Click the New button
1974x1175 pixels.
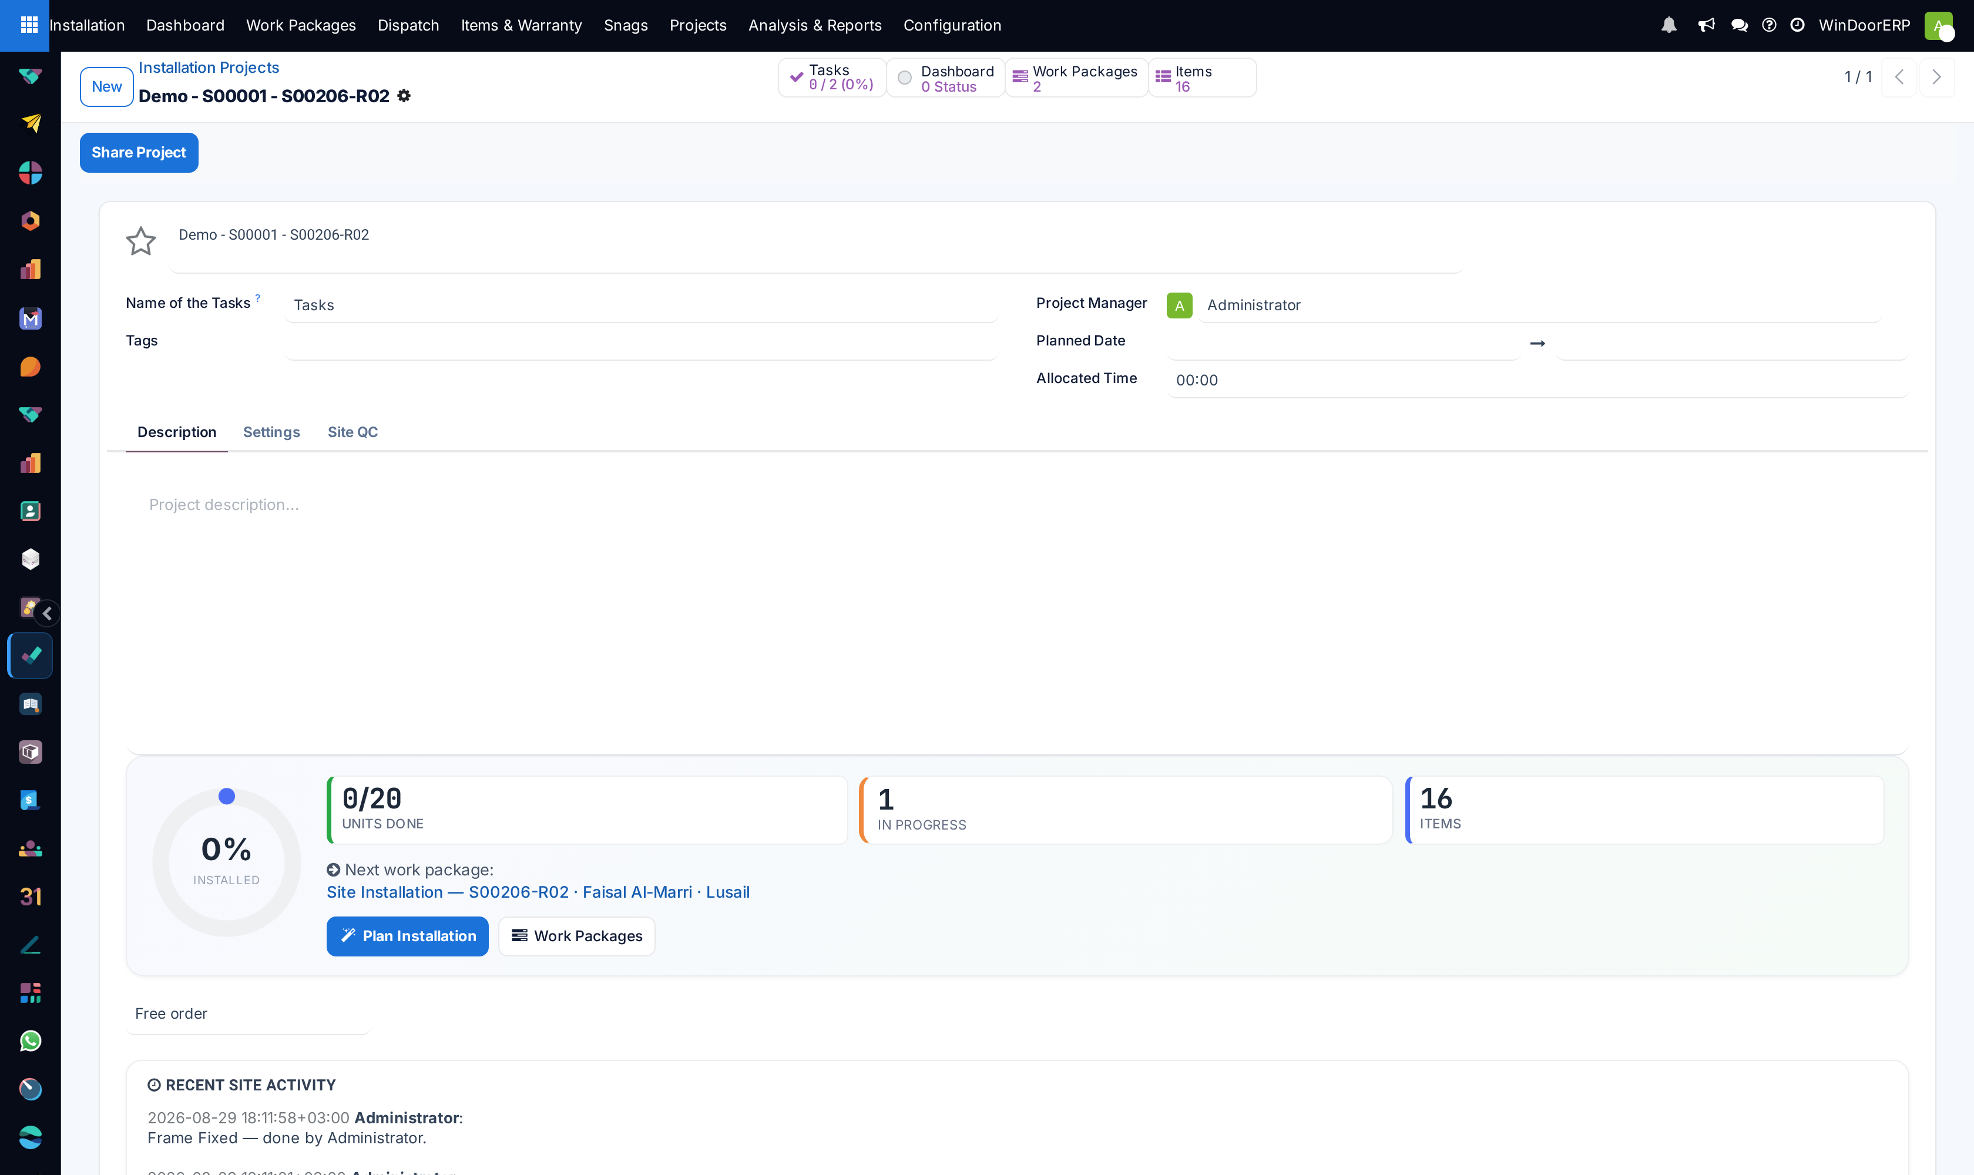pos(106,86)
